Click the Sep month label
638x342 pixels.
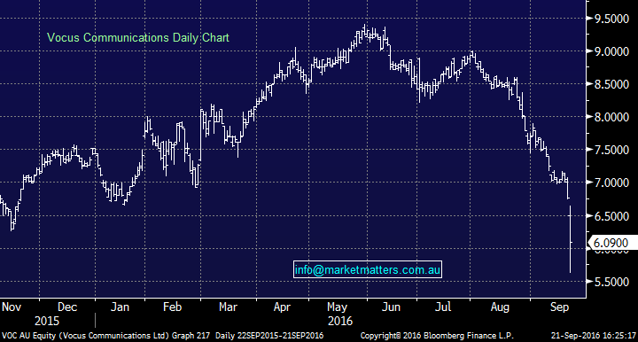click(x=559, y=307)
